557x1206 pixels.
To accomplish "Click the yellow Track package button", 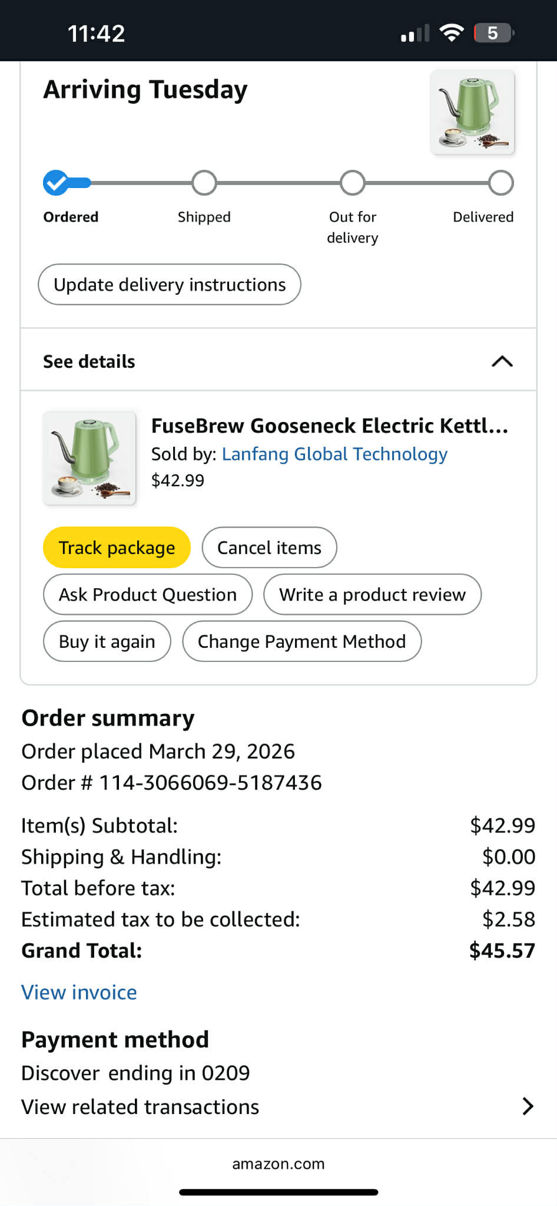I will click(x=117, y=548).
